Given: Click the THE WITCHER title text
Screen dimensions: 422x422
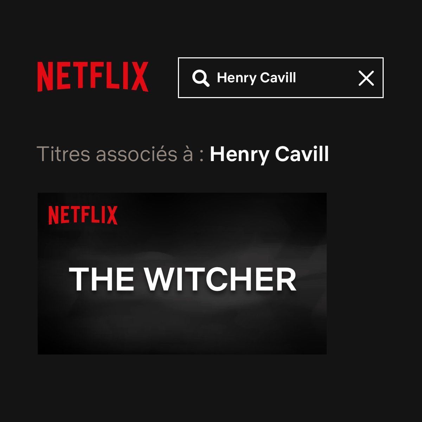Looking at the screenshot, I should point(183,279).
